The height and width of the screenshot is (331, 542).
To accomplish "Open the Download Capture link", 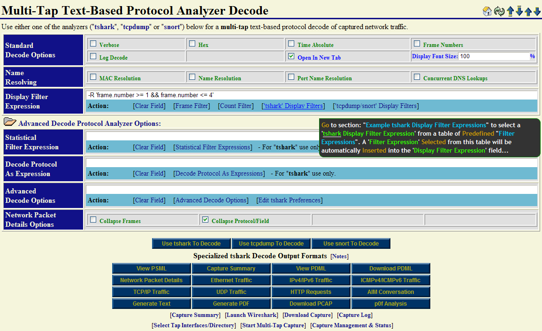I will [308, 315].
